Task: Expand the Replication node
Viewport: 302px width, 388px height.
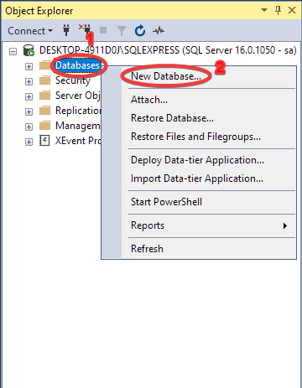Action: click(29, 111)
